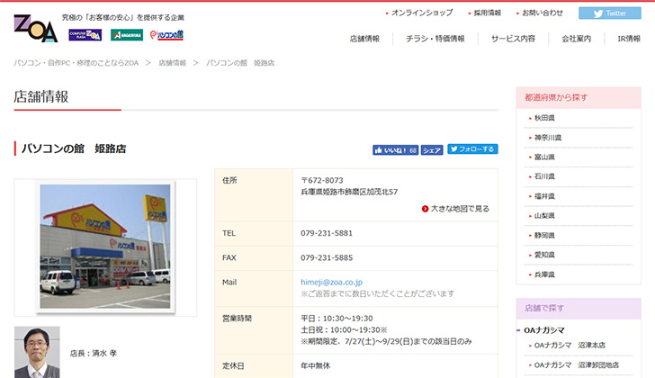Select IR情報 in main navigation
Screen dimensions: 655x378
pyautogui.click(x=629, y=39)
